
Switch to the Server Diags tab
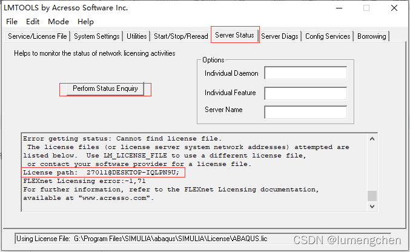point(279,36)
